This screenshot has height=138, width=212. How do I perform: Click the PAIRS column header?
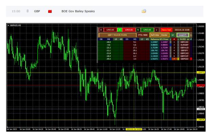183,39
